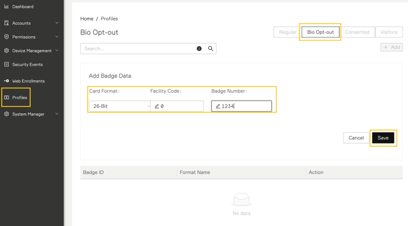Go to Home breadcrumb link
The width and height of the screenshot is (408, 226).
coord(87,19)
